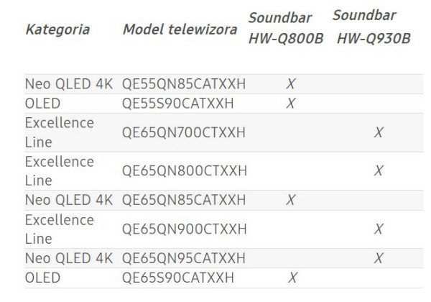This screenshot has width=431, height=302.
Task: Select the QE65QN800CTXXH model cell
Action: [184, 171]
